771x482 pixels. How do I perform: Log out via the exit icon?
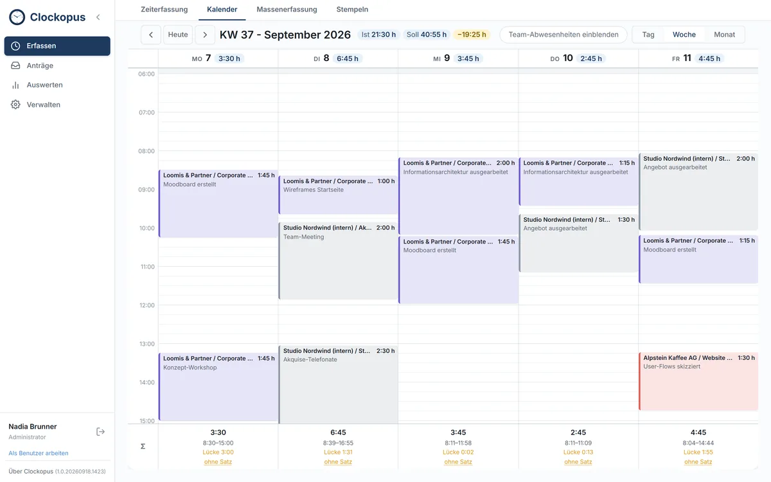click(100, 431)
